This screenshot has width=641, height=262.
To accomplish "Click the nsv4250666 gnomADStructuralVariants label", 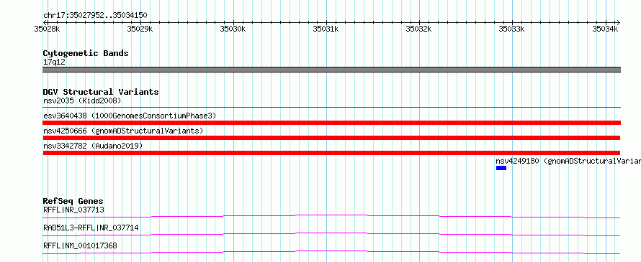I will click(123, 131).
